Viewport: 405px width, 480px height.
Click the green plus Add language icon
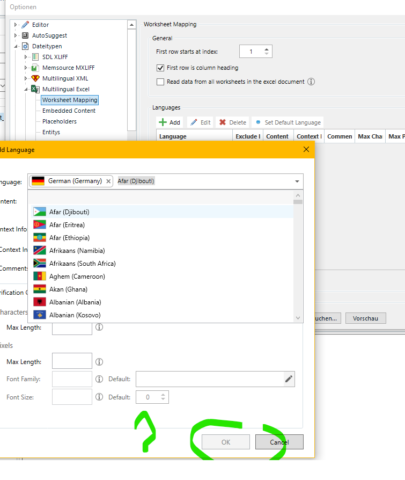(163, 122)
